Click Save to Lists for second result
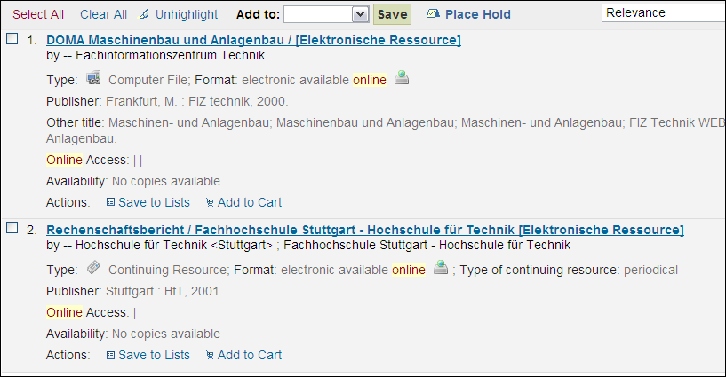Image resolution: width=726 pixels, height=377 pixels. point(154,355)
